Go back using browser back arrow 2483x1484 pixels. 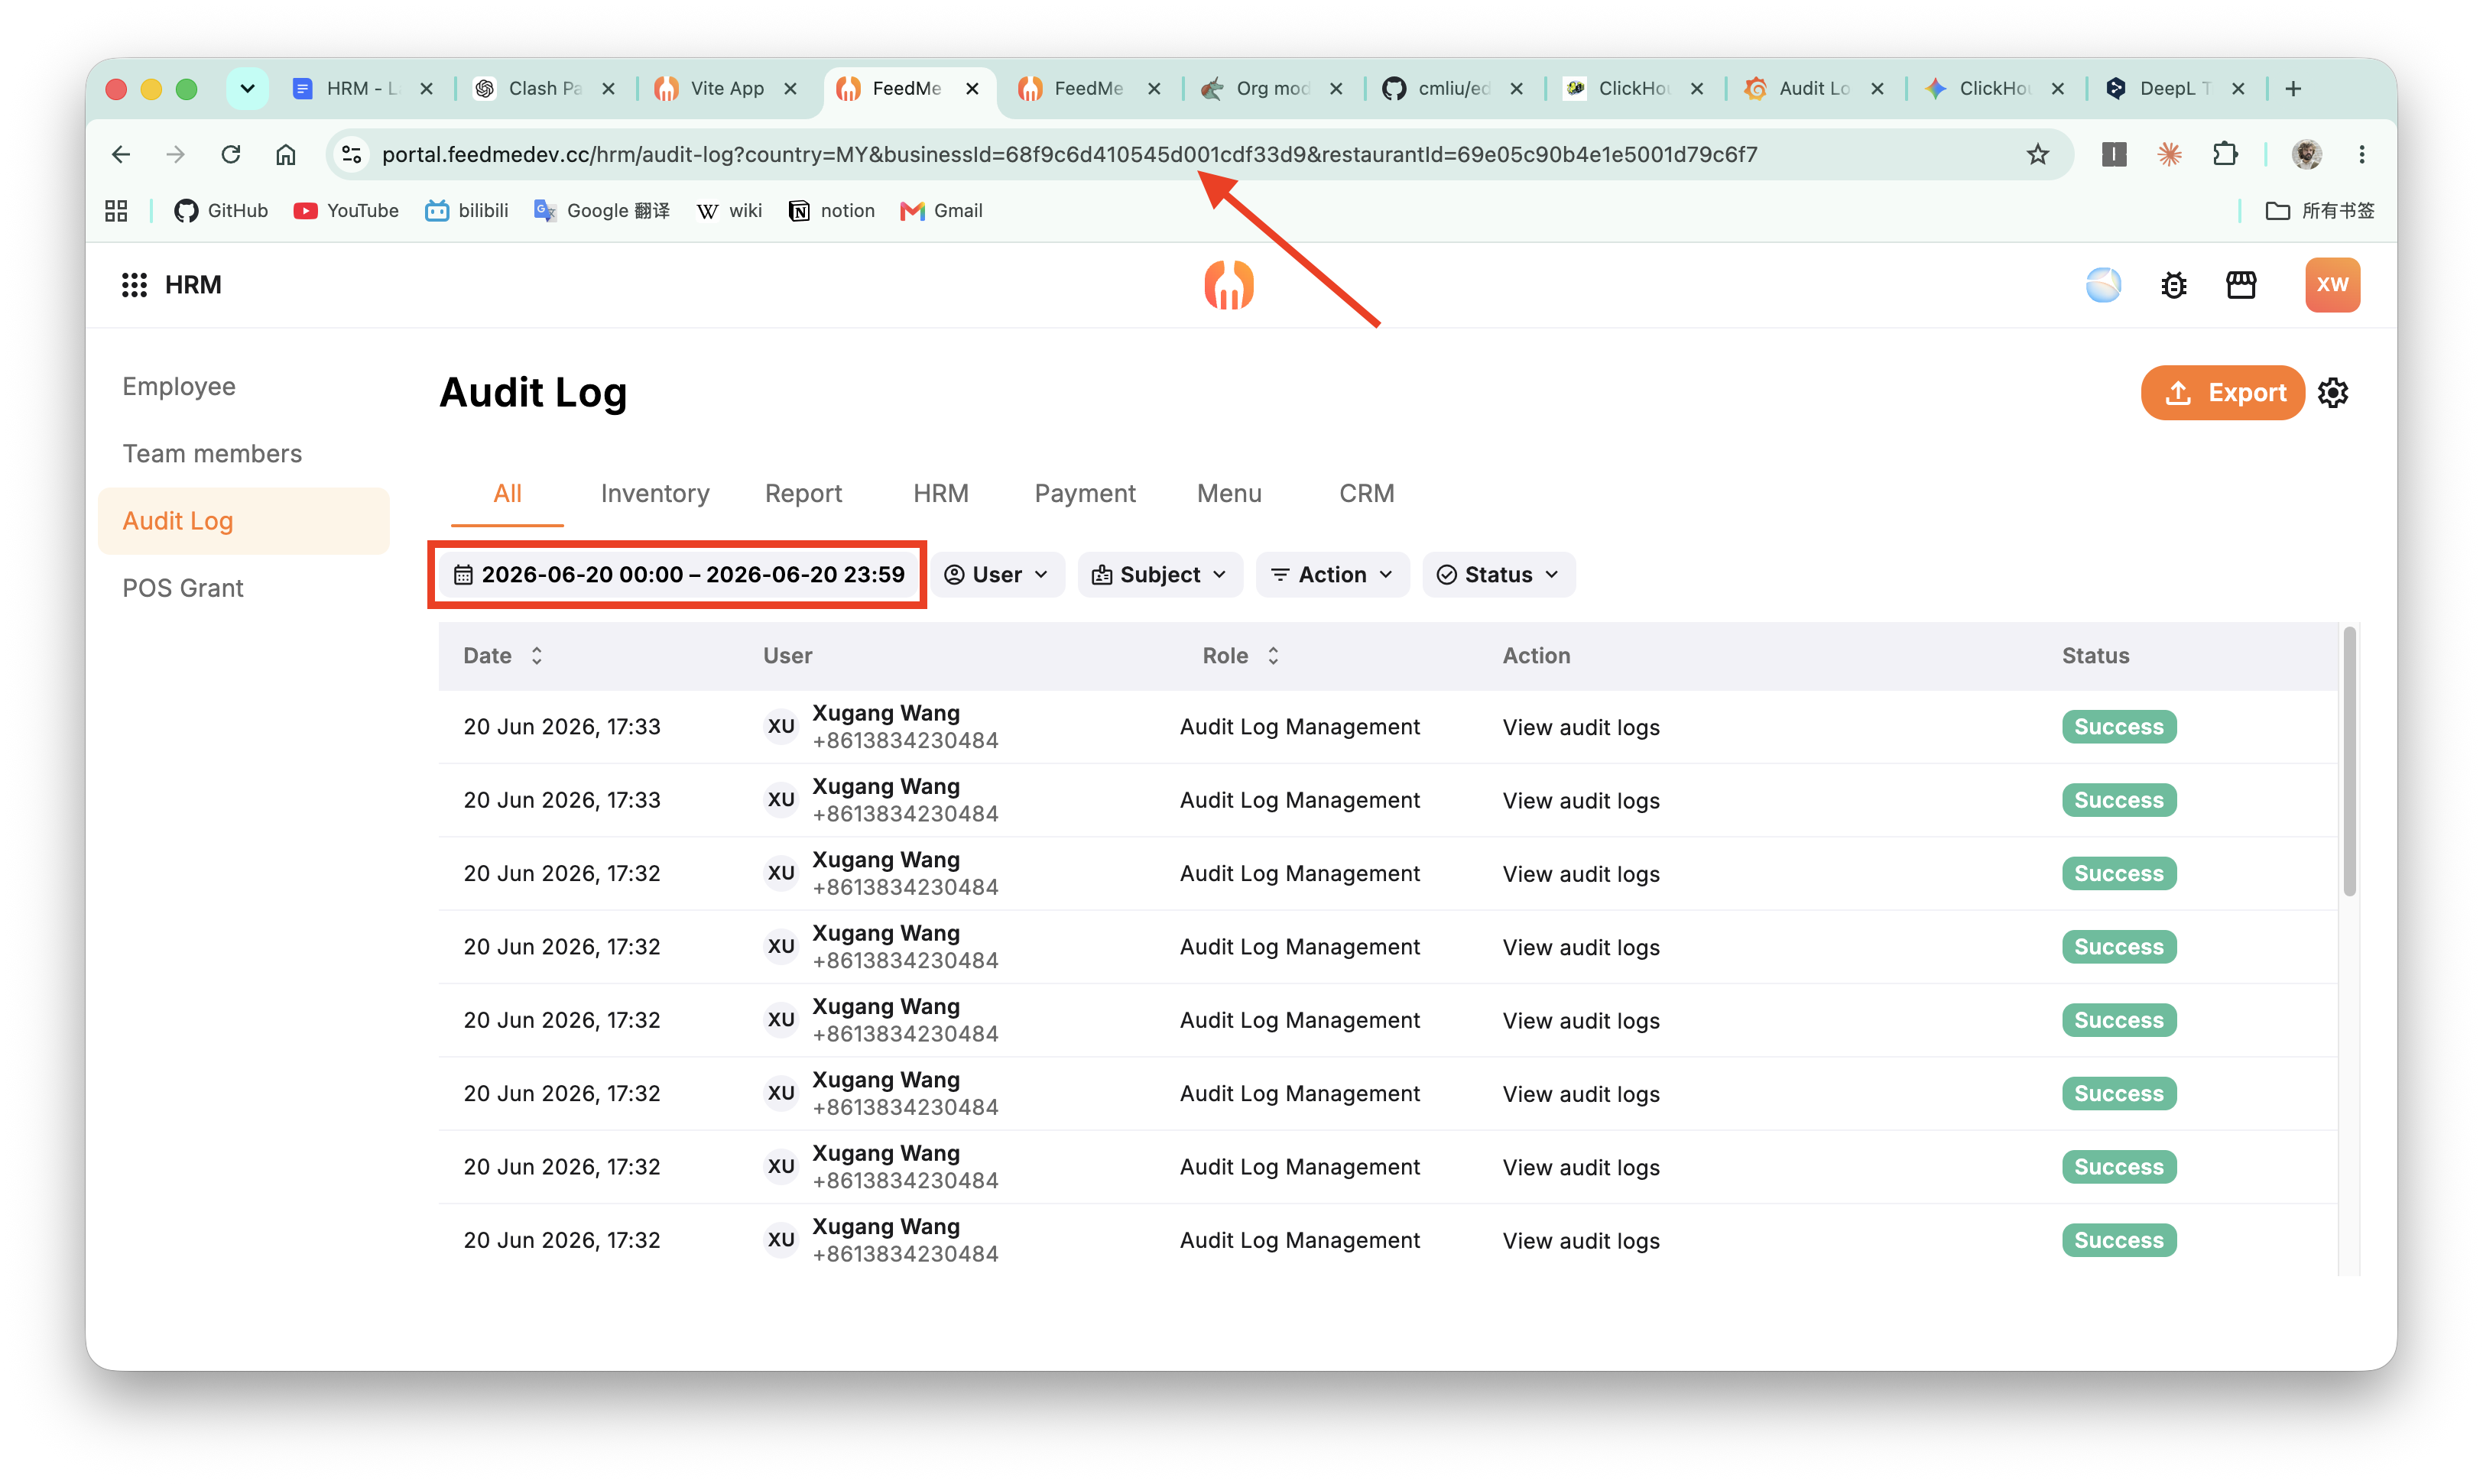(121, 154)
